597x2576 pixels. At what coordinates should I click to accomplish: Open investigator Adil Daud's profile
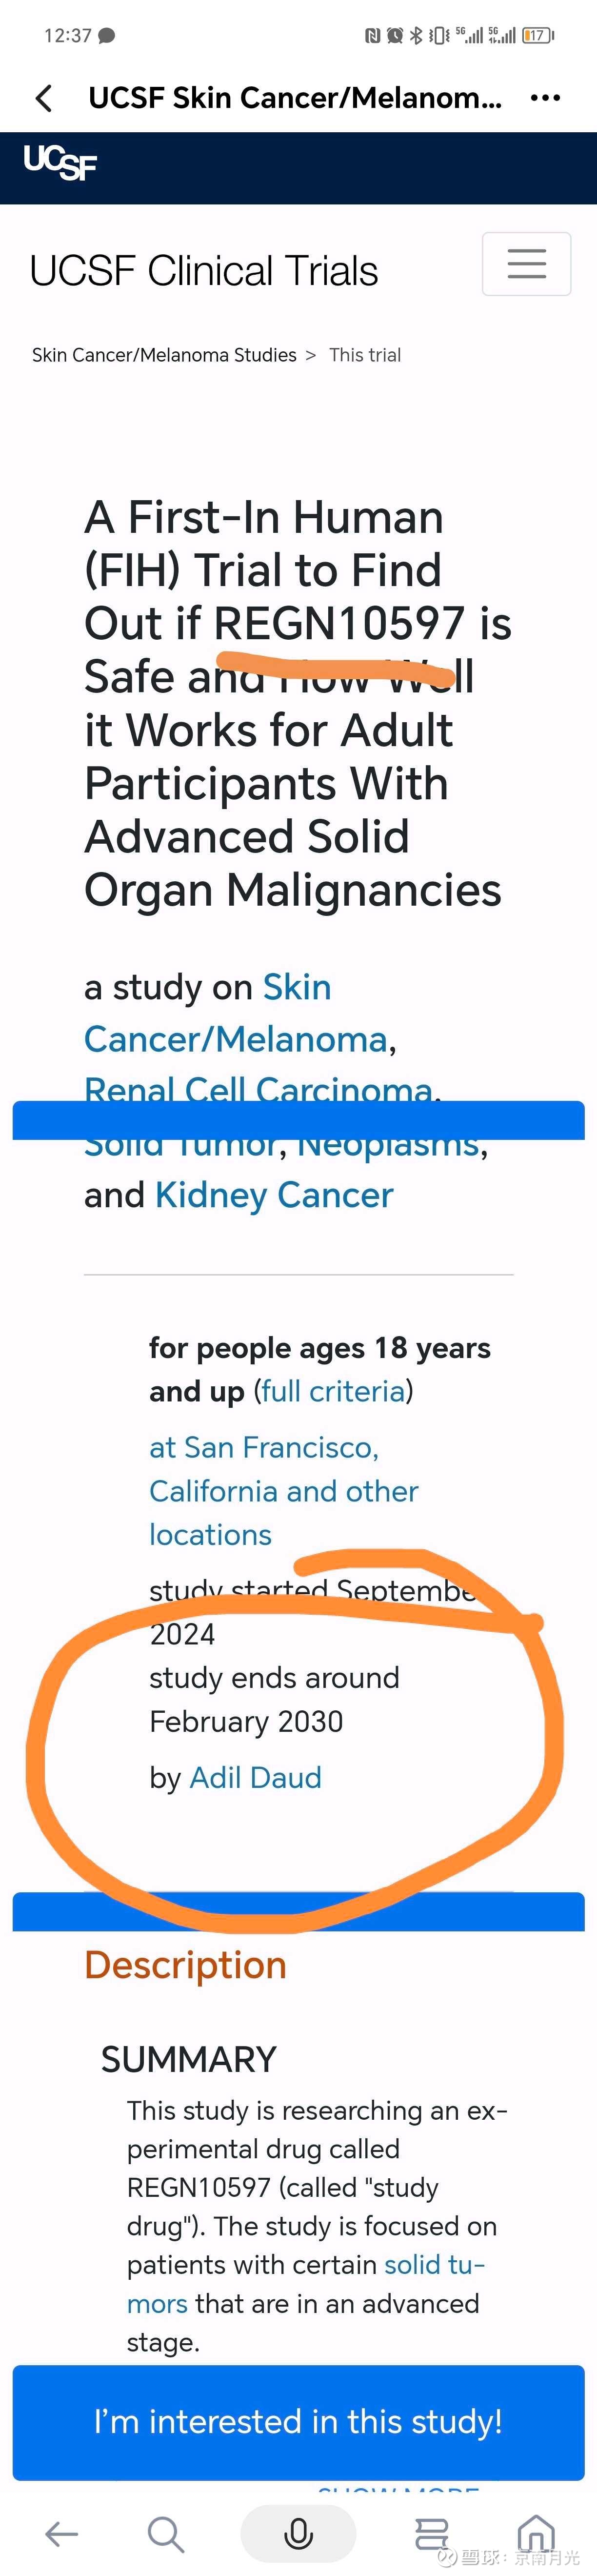255,1777
